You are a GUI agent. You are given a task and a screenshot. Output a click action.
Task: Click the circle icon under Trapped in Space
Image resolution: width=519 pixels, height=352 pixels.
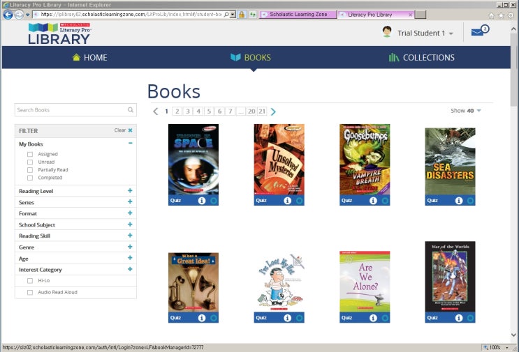(x=214, y=201)
